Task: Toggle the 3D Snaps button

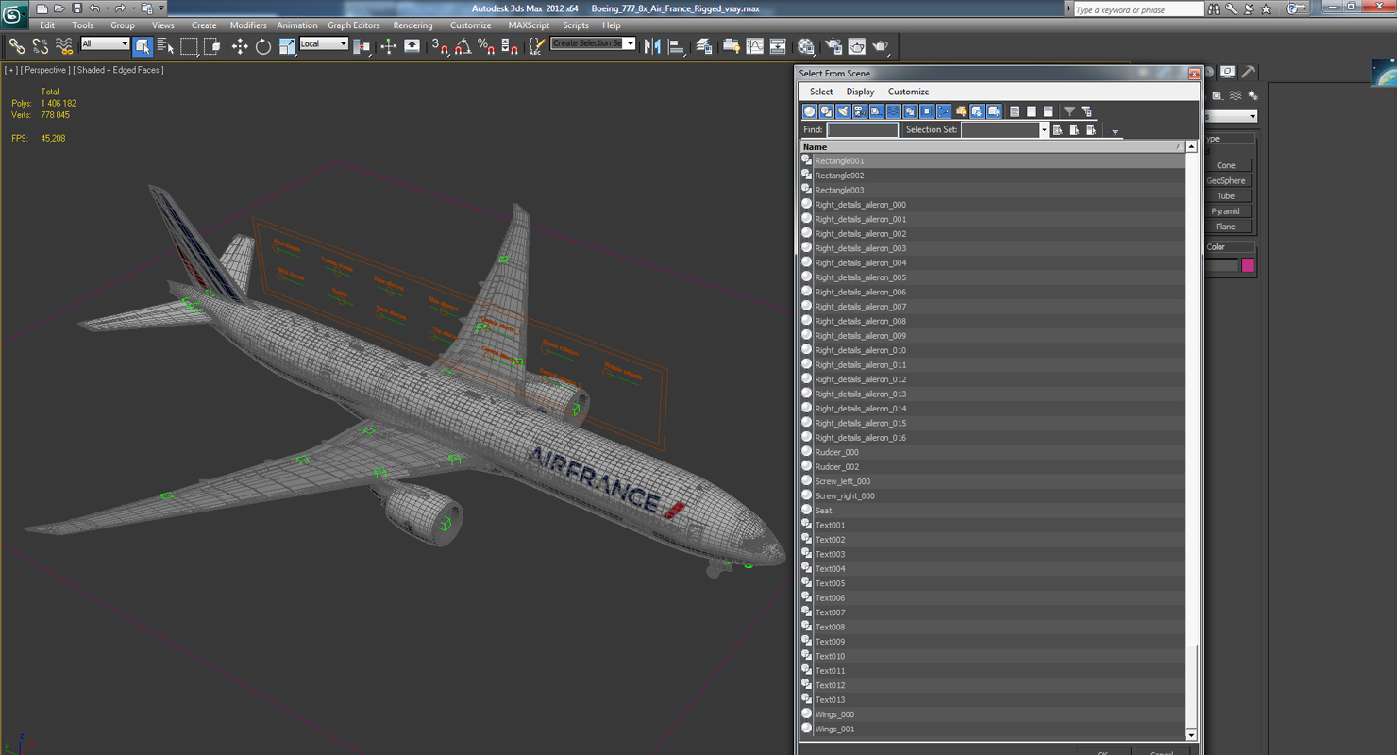Action: point(440,45)
